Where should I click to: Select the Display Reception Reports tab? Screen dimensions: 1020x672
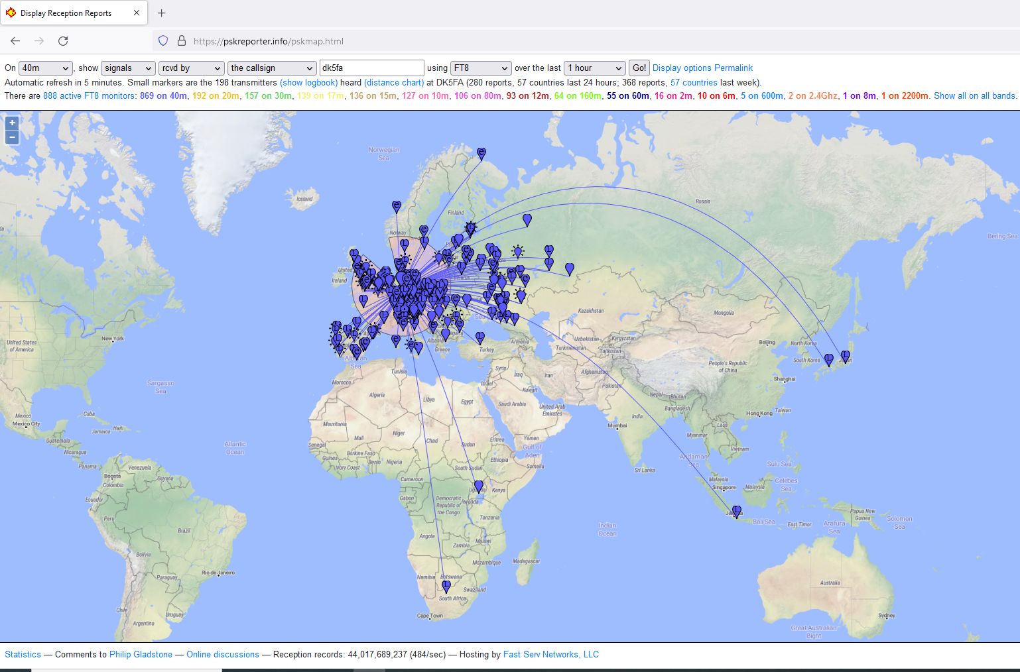[x=66, y=13]
